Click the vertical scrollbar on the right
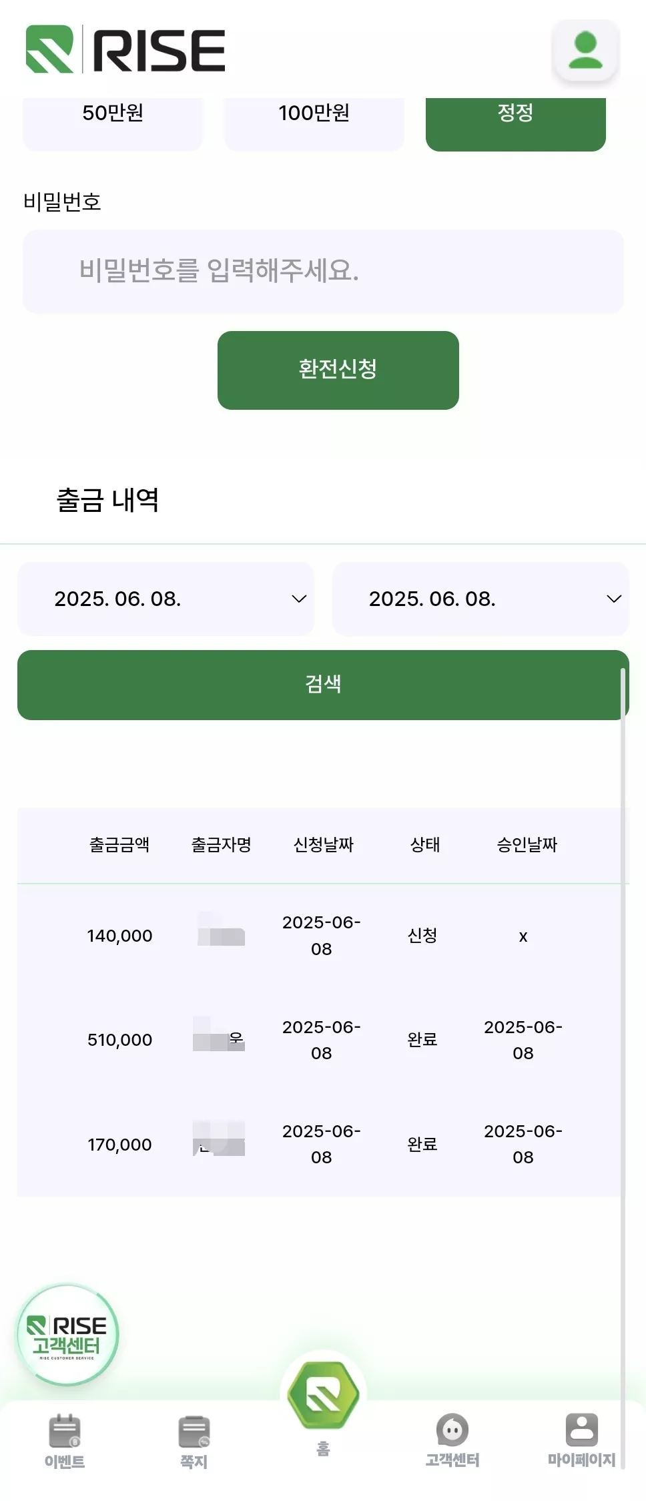The height and width of the screenshot is (1501, 646). (623, 1068)
